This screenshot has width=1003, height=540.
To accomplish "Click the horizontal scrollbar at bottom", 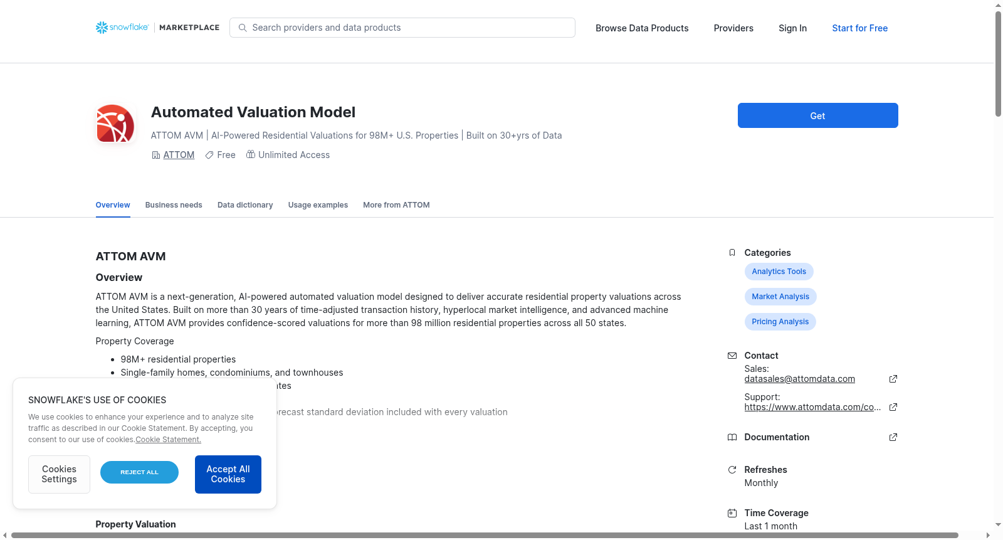I will click(485, 535).
